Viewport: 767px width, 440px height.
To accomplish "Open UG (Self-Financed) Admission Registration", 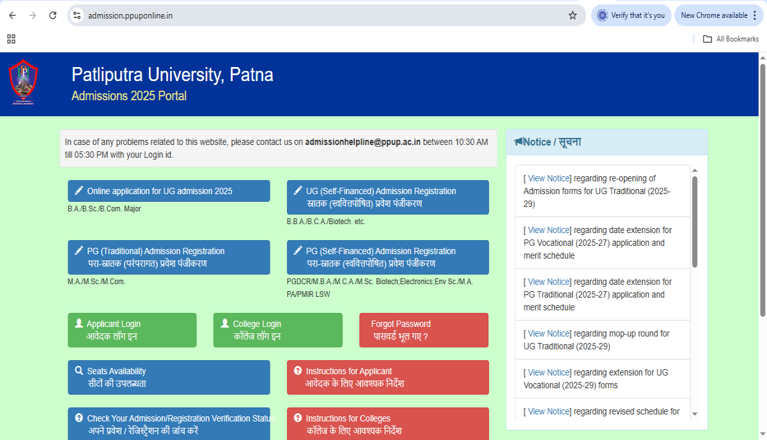I will [x=388, y=197].
